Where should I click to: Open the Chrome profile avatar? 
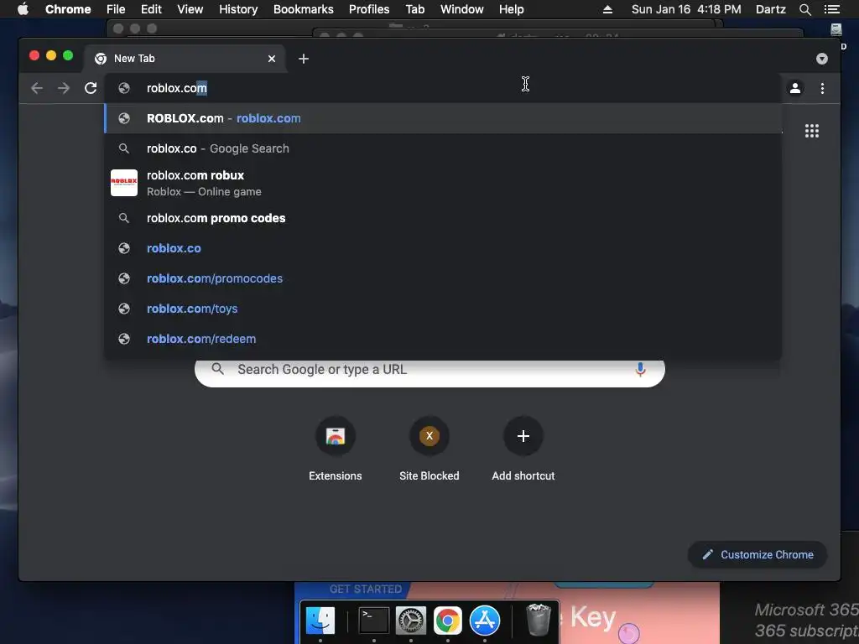coord(795,88)
